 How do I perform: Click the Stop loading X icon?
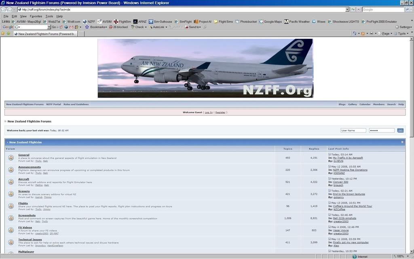click(x=358, y=9)
